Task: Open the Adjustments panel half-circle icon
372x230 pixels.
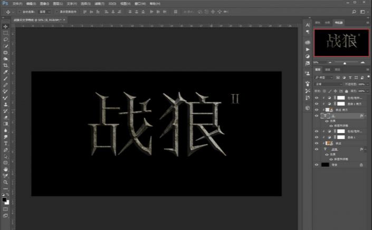Action: [x=308, y=56]
